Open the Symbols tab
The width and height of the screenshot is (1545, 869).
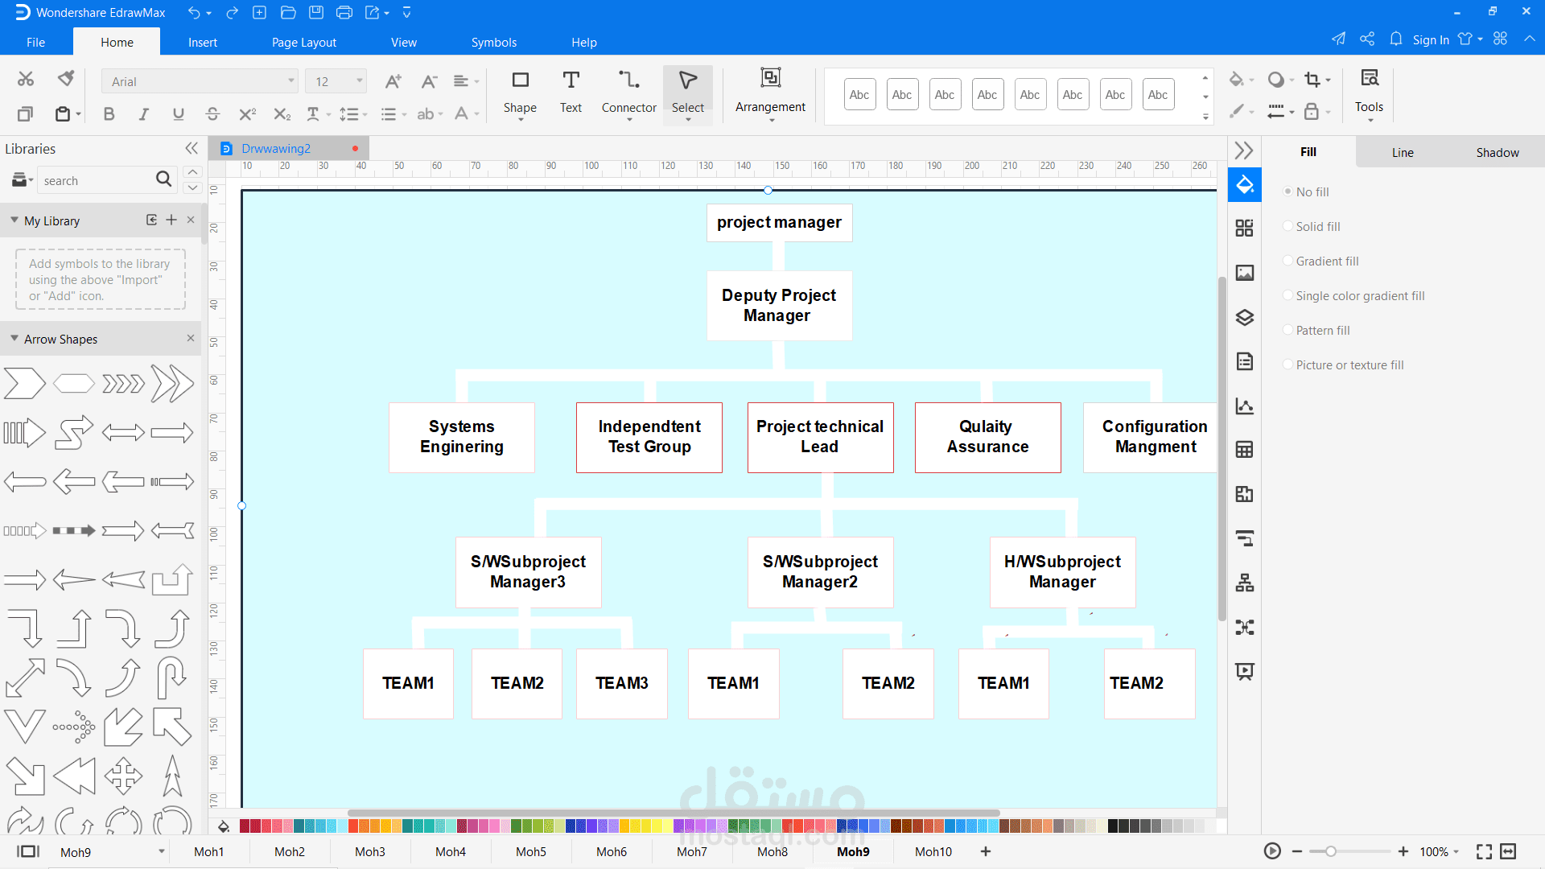[x=494, y=42]
